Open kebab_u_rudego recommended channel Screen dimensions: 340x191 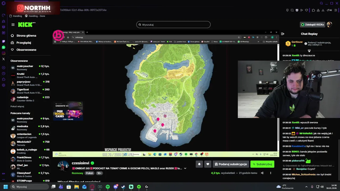coord(30,151)
